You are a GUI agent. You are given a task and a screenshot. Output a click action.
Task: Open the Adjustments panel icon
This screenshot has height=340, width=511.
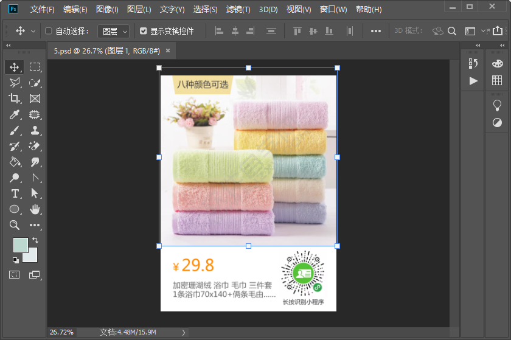pos(498,123)
